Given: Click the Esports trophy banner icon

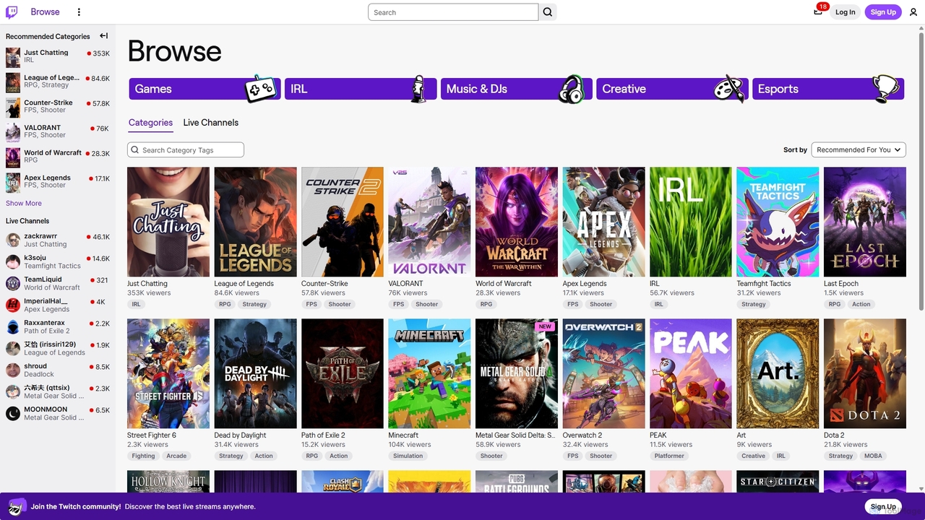Looking at the screenshot, I should pyautogui.click(x=886, y=89).
